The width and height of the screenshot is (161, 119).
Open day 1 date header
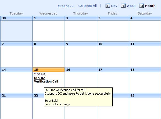point(49,18)
